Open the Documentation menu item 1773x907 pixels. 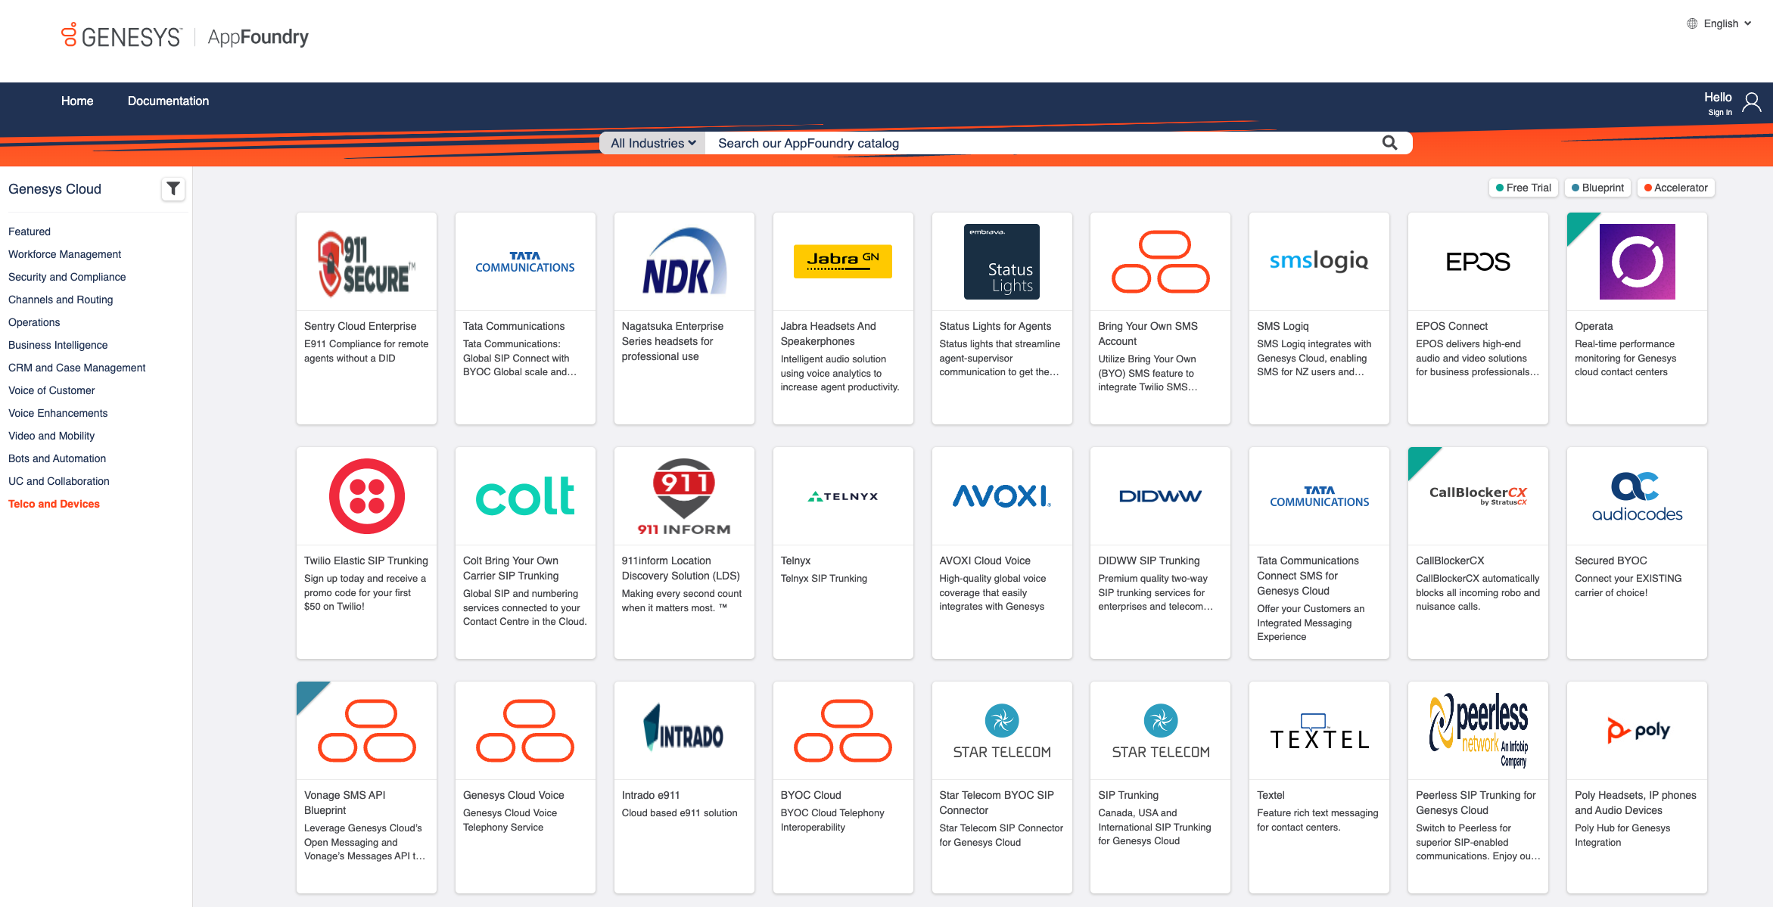[168, 101]
